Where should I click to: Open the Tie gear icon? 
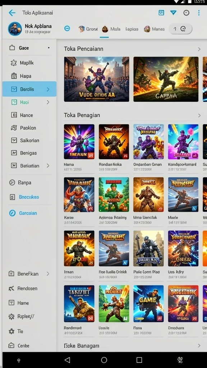(x=11, y=331)
